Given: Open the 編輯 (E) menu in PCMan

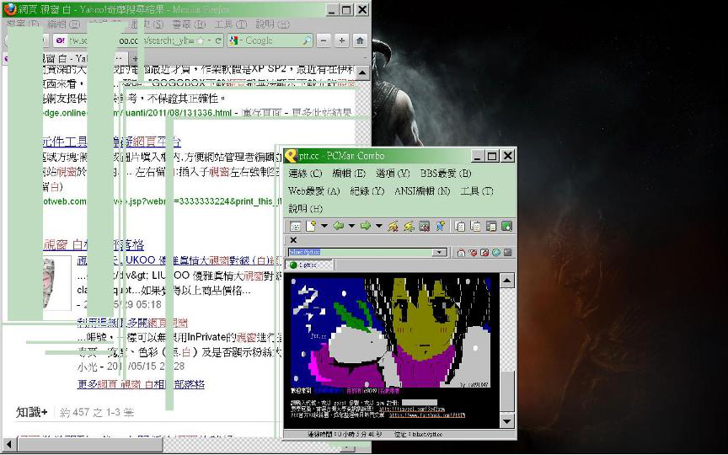Looking at the screenshot, I should [349, 174].
